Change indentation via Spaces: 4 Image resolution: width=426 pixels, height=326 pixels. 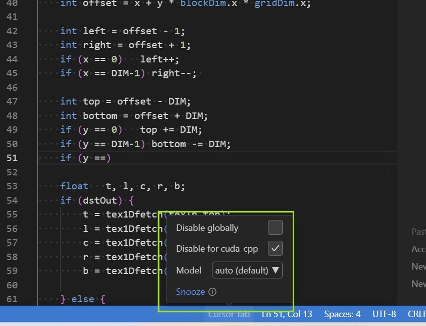tap(342, 314)
